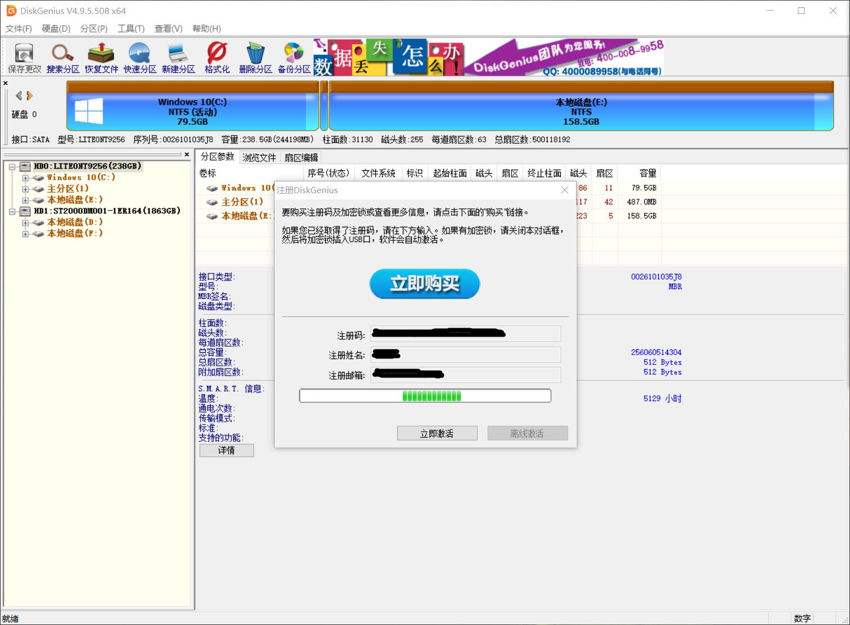Collapse the HD1:ST2000DM001 tree node

pos(12,211)
